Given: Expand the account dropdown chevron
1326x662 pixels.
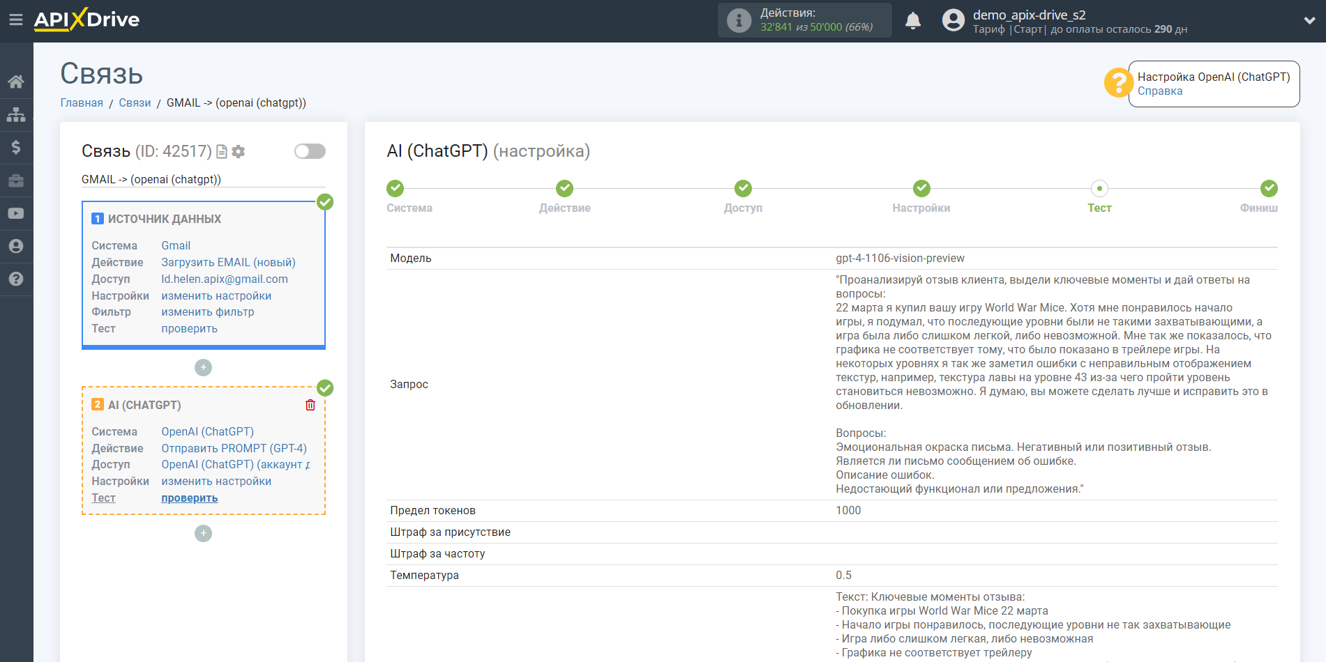Looking at the screenshot, I should click(1309, 21).
